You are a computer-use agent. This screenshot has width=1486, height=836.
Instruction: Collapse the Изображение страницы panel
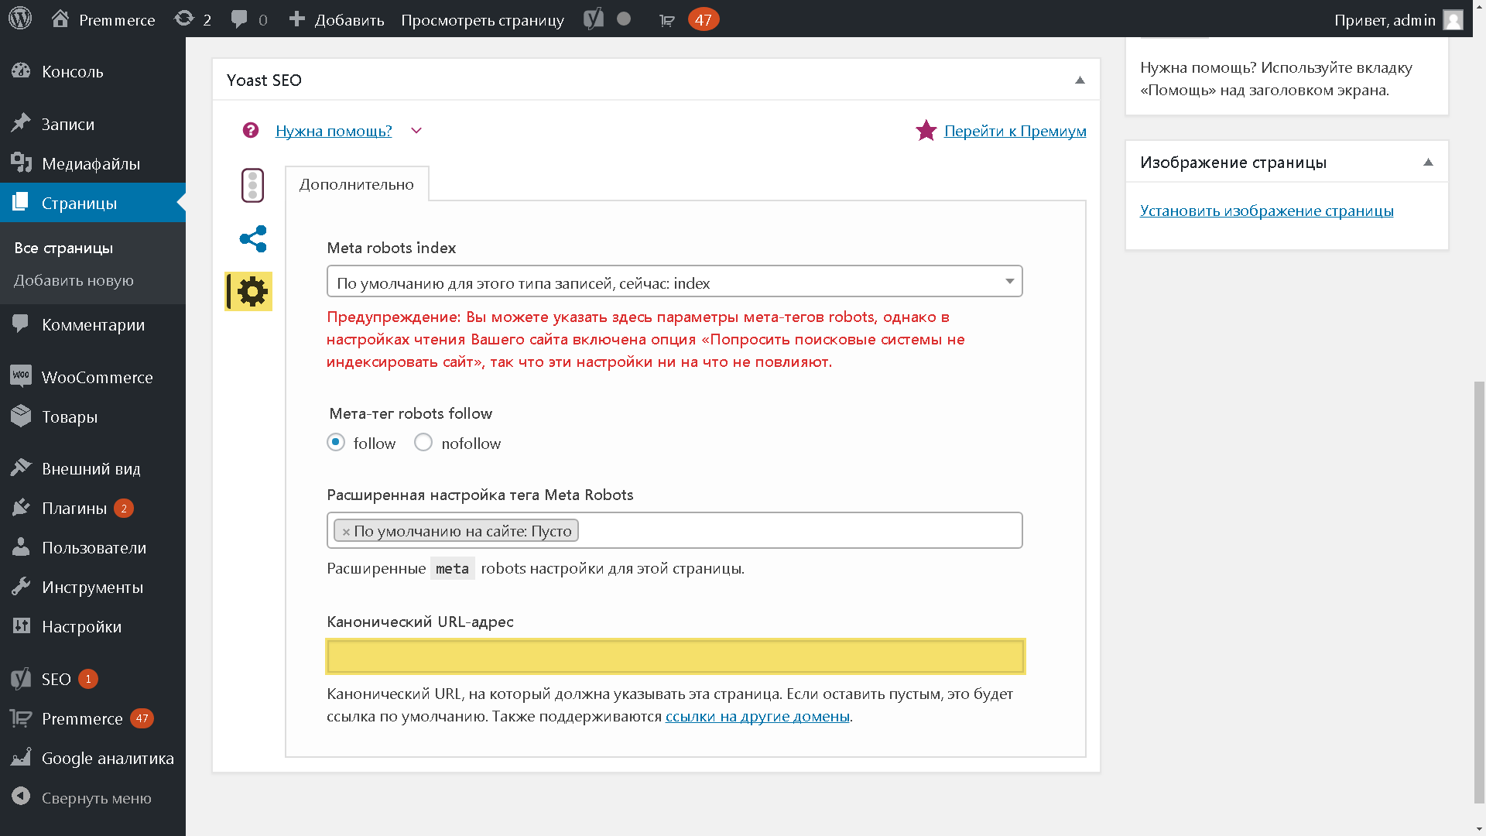tap(1428, 163)
